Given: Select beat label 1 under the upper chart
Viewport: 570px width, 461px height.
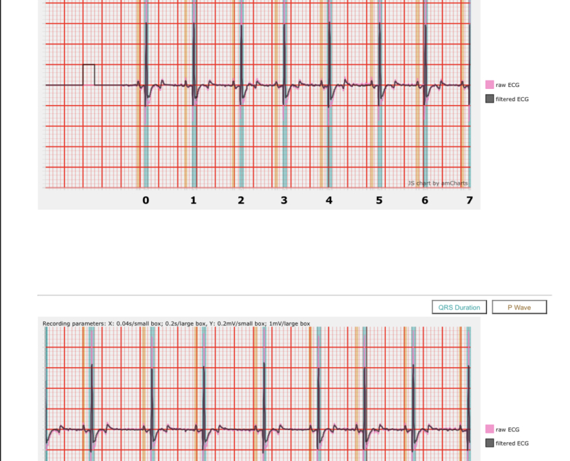Looking at the screenshot, I should click(x=194, y=200).
